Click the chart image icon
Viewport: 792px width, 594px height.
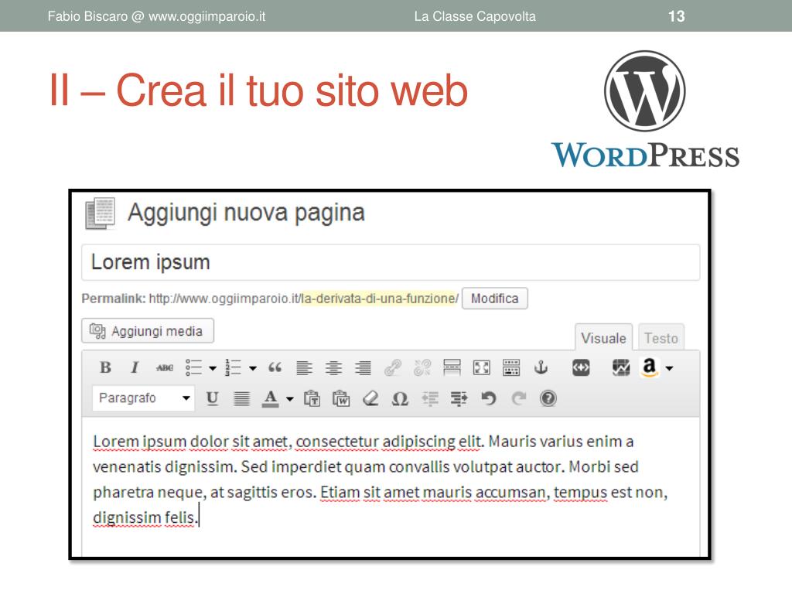pyautogui.click(x=621, y=367)
